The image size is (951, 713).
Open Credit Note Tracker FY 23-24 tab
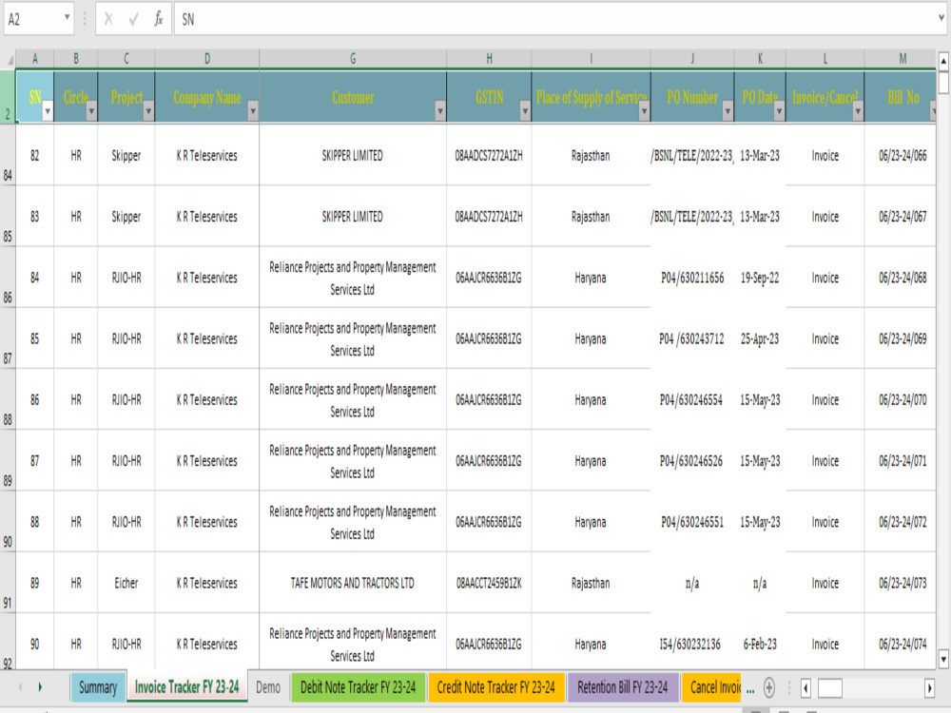[x=495, y=687]
